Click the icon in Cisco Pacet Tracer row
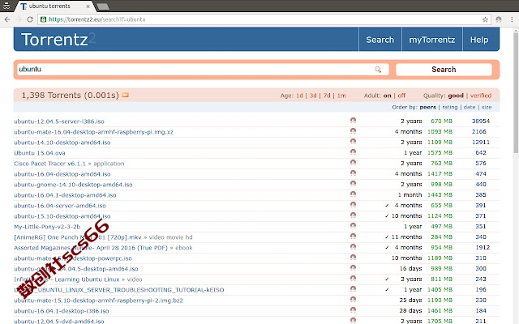 pos(354,163)
